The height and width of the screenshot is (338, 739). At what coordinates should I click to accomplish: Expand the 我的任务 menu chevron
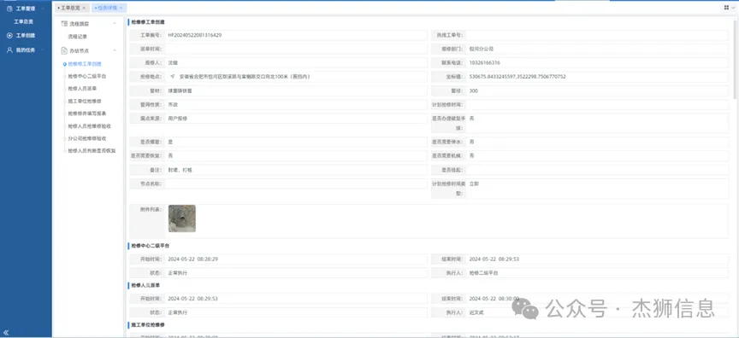[43, 50]
